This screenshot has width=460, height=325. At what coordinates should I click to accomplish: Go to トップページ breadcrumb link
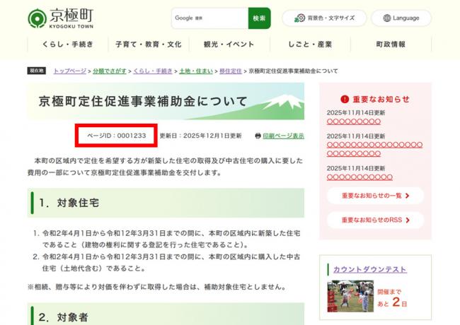pyautogui.click(x=70, y=71)
